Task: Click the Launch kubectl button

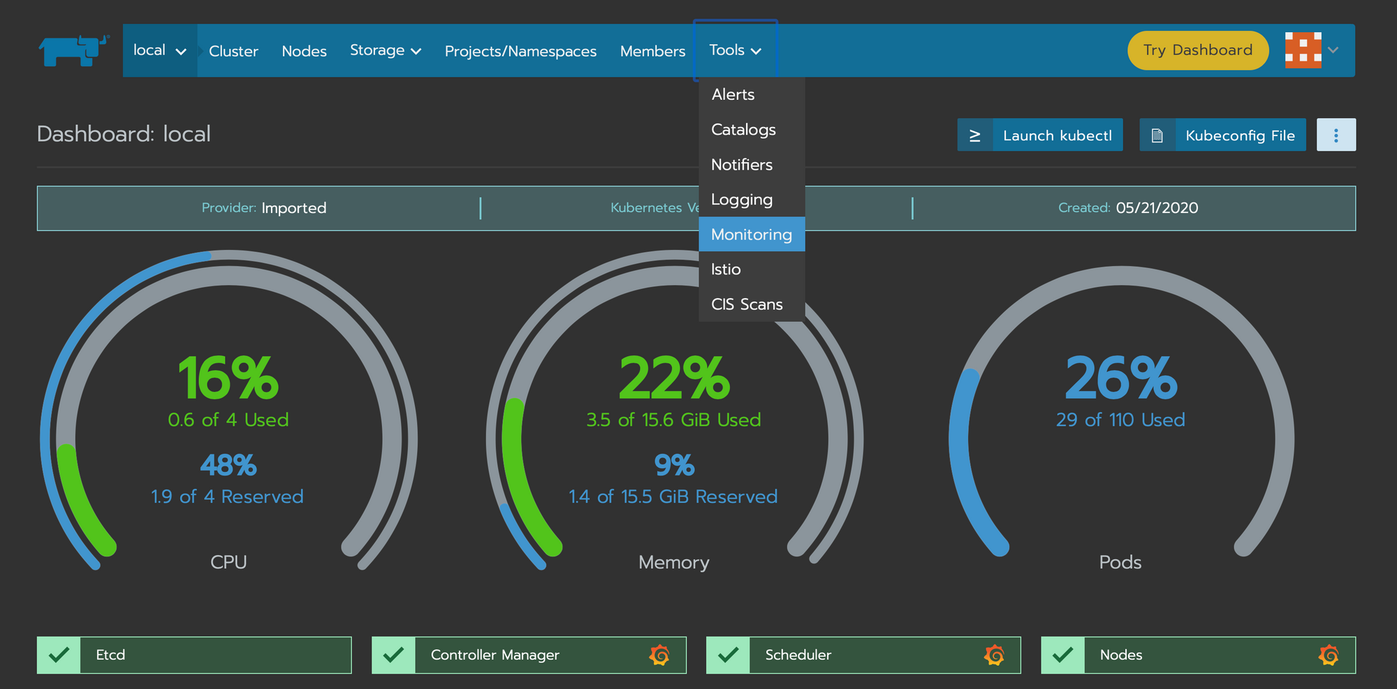Action: coord(1040,135)
